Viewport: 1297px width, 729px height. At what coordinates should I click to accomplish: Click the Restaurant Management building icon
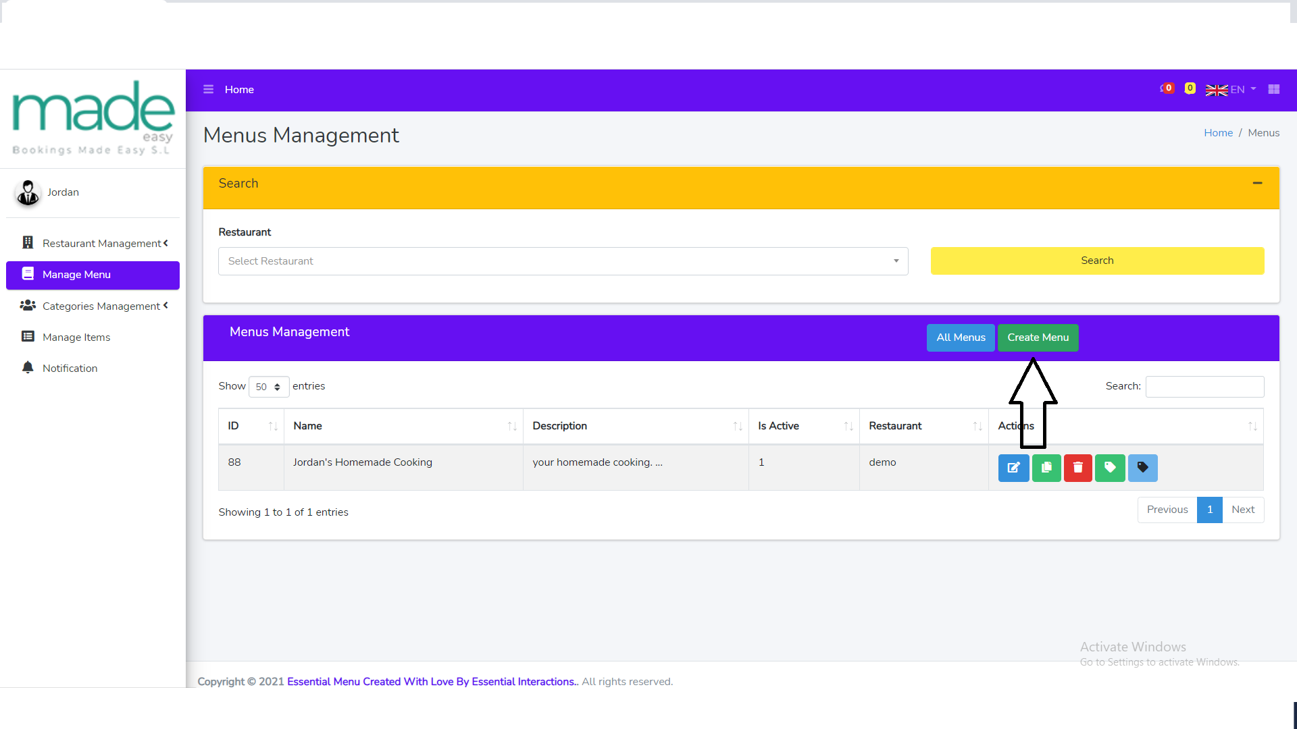(x=28, y=242)
